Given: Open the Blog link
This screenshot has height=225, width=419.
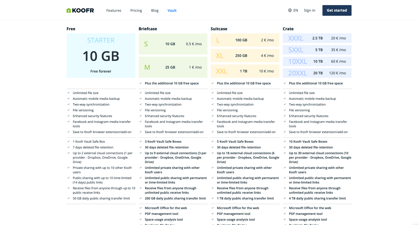Looking at the screenshot, I should (155, 10).
